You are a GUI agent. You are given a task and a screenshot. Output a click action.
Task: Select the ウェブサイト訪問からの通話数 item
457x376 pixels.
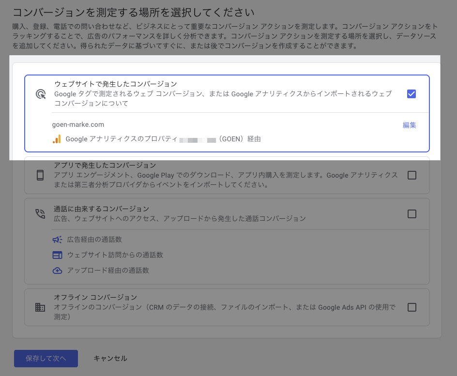point(115,255)
